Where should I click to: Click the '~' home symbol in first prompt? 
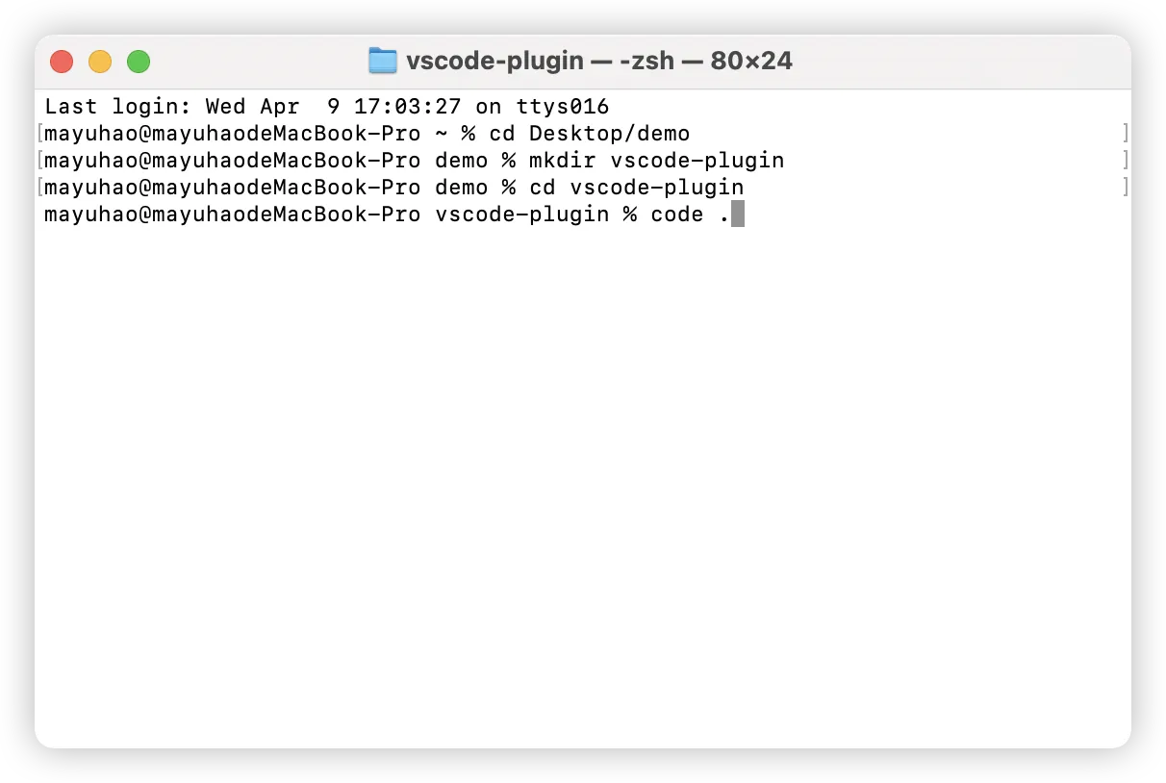pos(442,133)
